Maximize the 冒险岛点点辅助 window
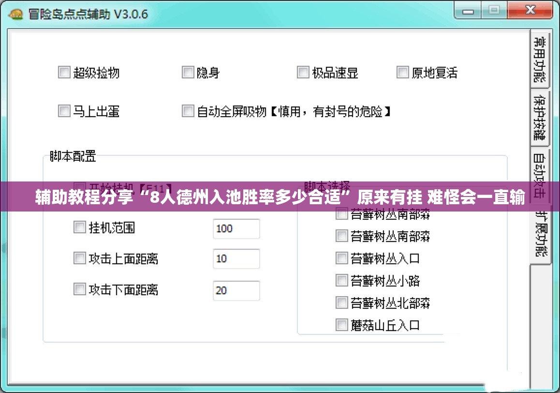560x393 pixels. pyautogui.click(x=494, y=10)
